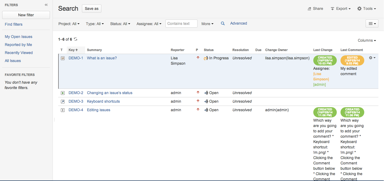The image size is (384, 181).
Task: Open the 'Editing issues' summary link
Action: point(98,110)
